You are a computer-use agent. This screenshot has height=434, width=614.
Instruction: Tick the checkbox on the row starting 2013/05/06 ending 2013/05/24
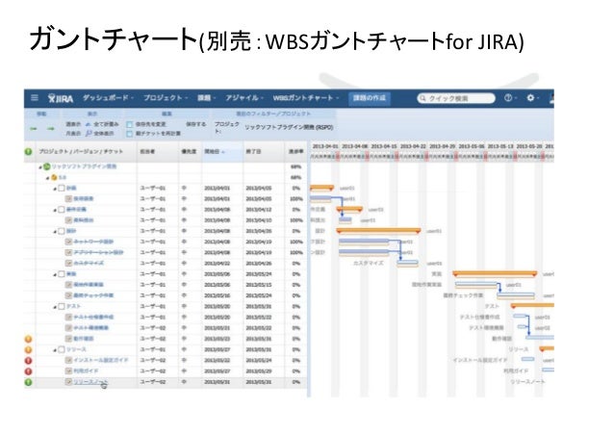pyautogui.click(x=61, y=274)
